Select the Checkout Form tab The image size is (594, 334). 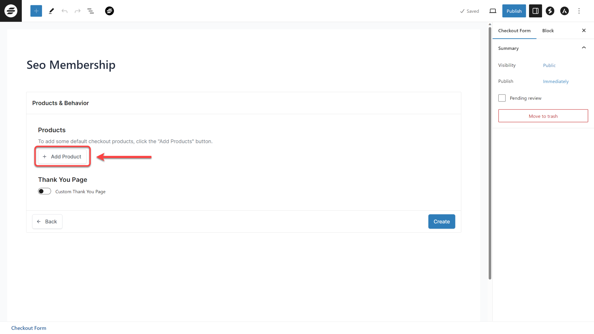coord(514,30)
